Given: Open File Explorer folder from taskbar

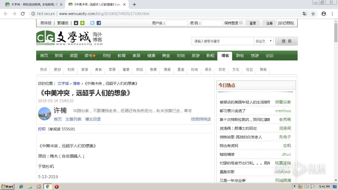Looking at the screenshot, I should [30, 187].
